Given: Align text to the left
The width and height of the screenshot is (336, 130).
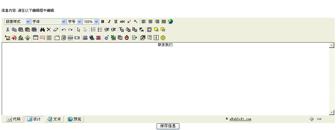Looking at the screenshot, I should tap(144, 22).
